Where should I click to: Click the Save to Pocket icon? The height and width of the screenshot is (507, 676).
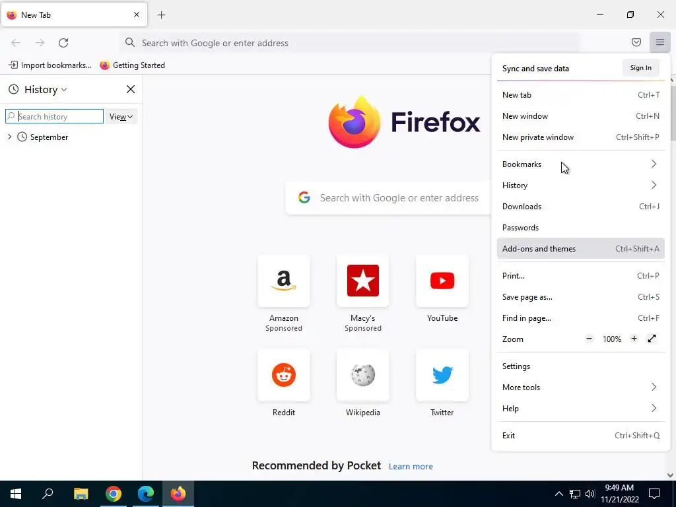pos(636,42)
